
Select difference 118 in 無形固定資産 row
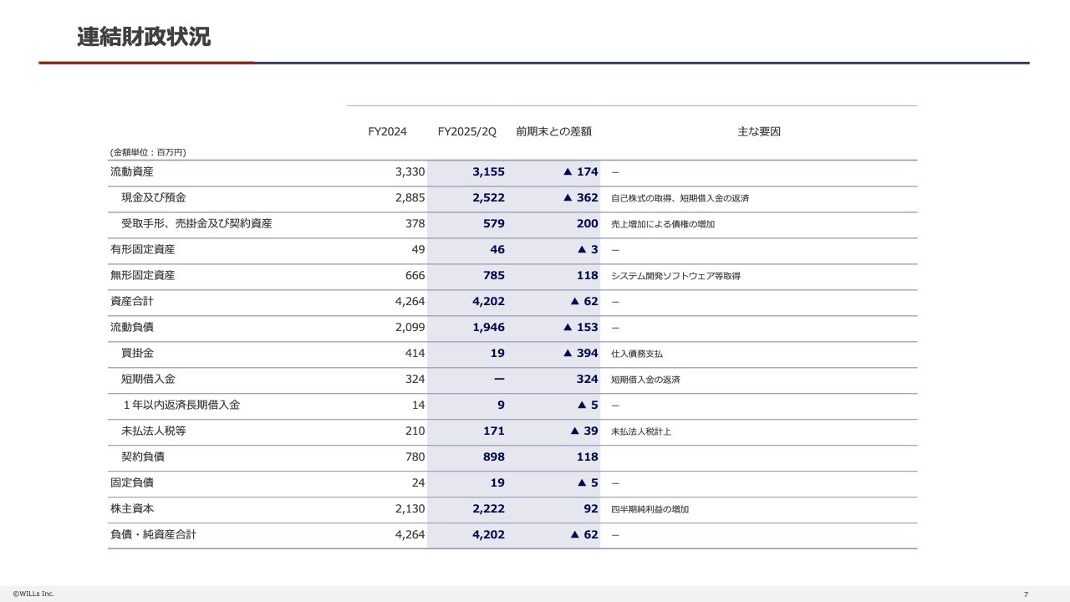click(588, 276)
